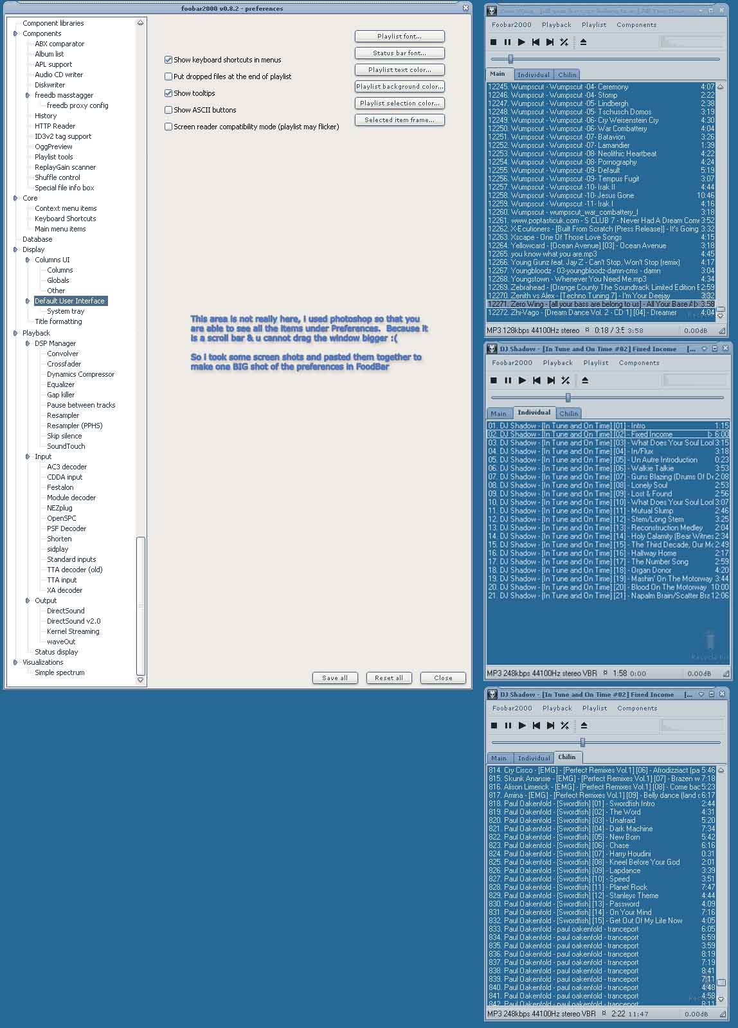Click Random icon in Individual-tab player window
The width and height of the screenshot is (738, 1028).
[566, 381]
